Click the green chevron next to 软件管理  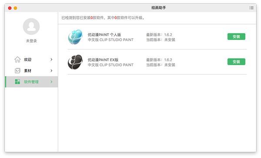[x=51, y=82]
